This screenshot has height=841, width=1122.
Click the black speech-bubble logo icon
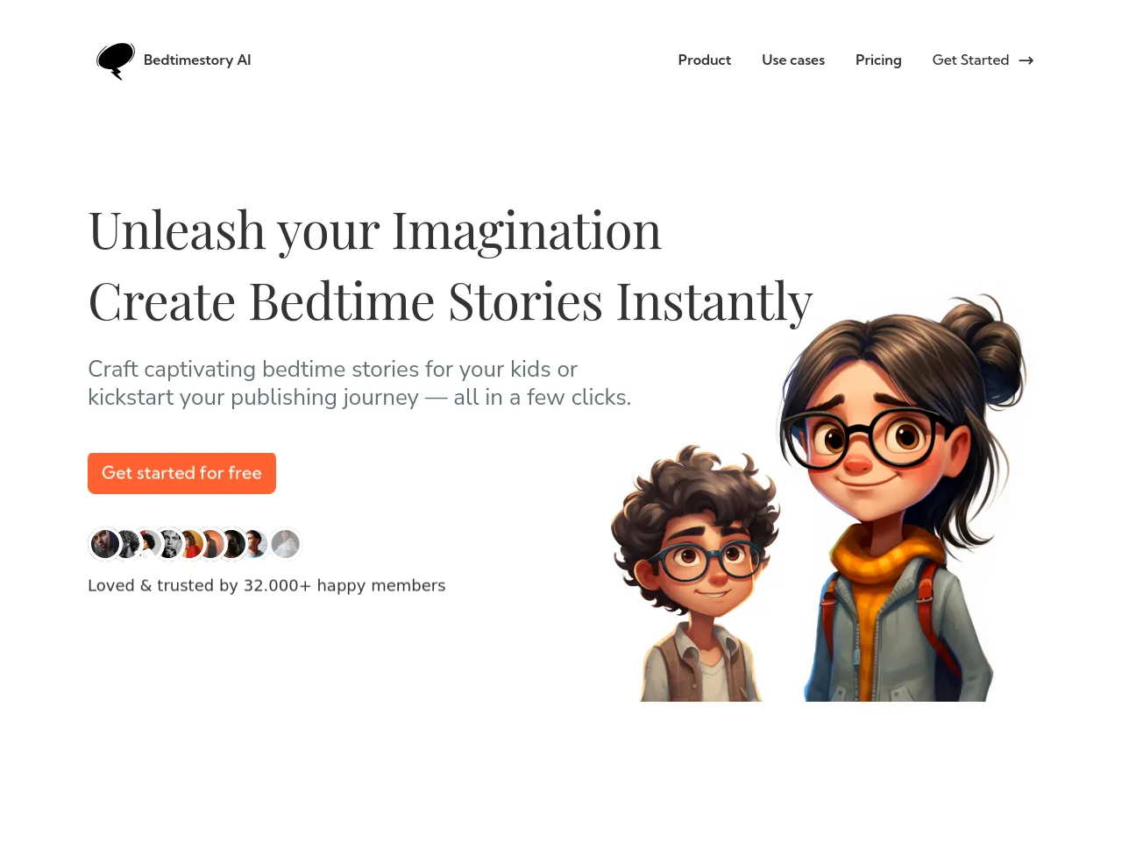pos(116,60)
